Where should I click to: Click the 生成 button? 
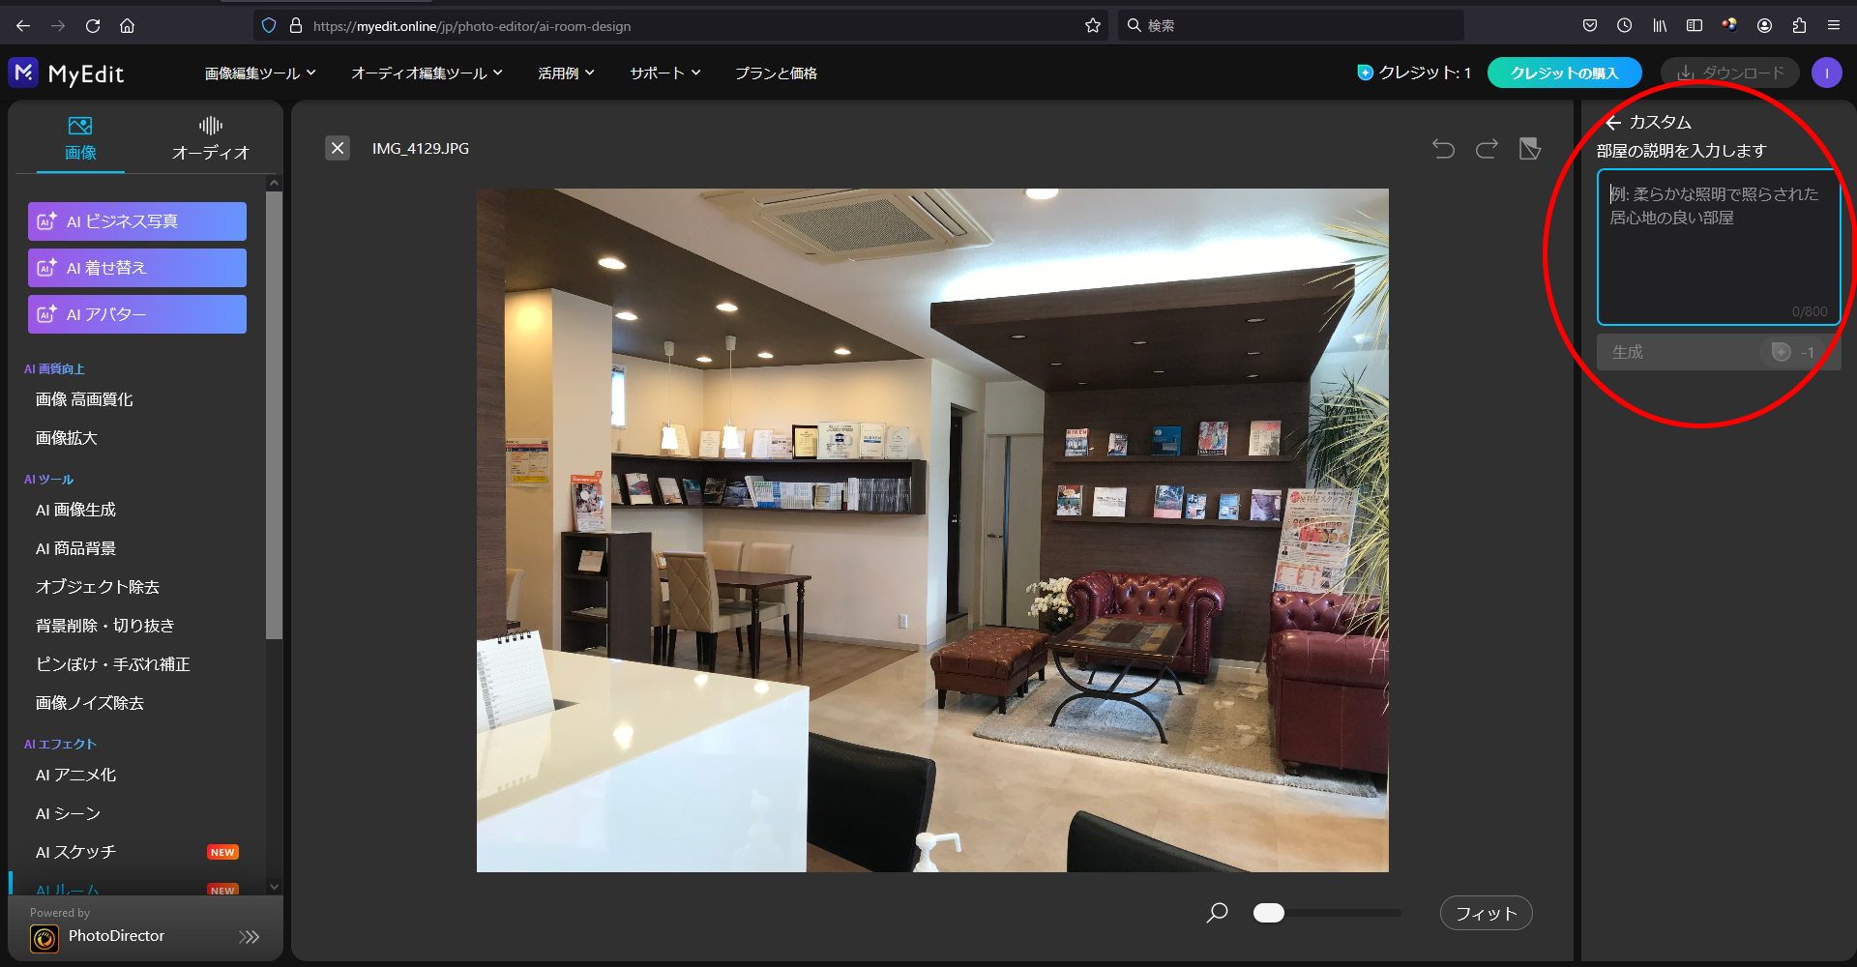(x=1719, y=352)
